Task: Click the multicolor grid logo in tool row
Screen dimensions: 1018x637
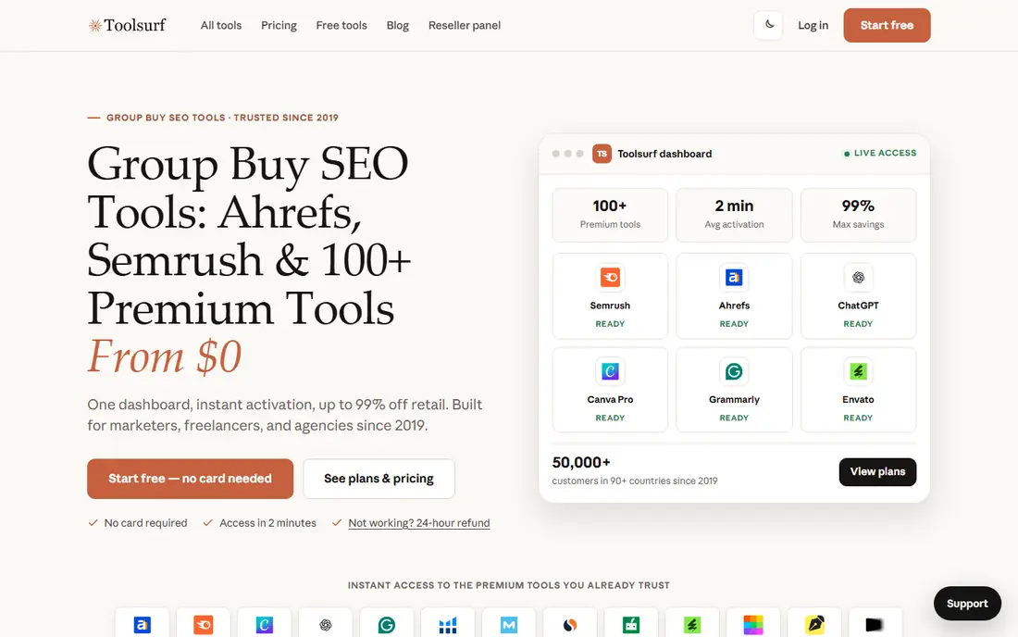Action: [753, 625]
